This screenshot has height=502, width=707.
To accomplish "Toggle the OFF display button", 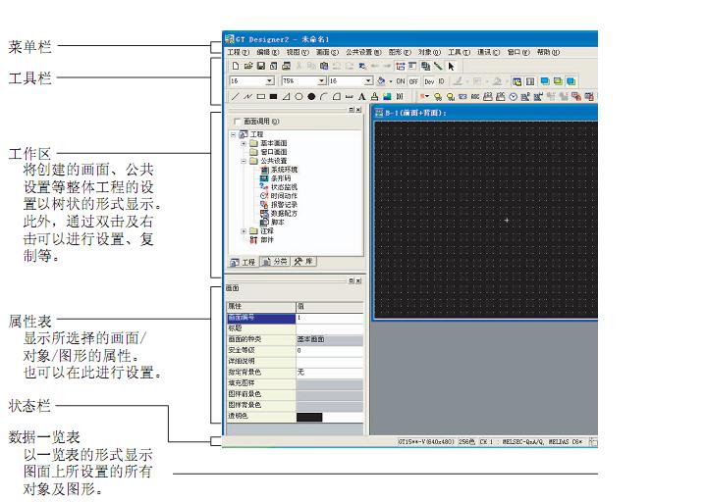I will coord(413,81).
